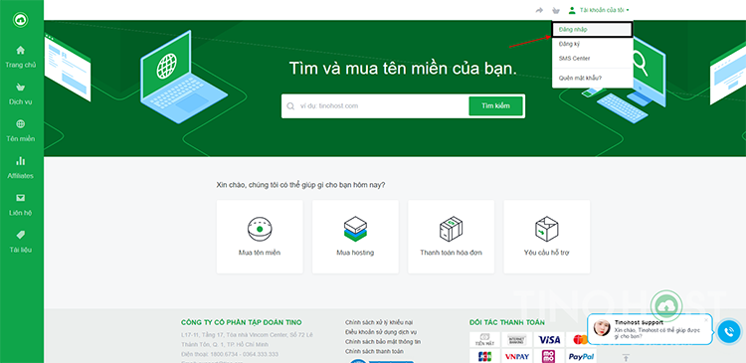Image resolution: width=746 pixels, height=363 pixels.
Task: Click the support agent avatar photo
Action: pyautogui.click(x=602, y=328)
